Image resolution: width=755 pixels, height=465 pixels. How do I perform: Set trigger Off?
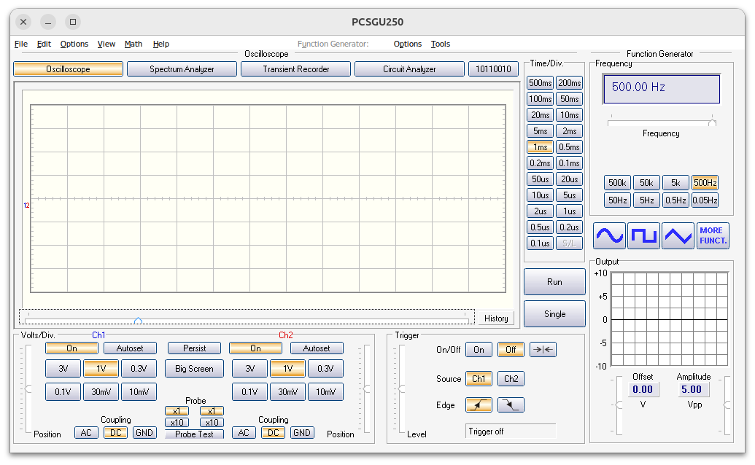[x=511, y=350]
